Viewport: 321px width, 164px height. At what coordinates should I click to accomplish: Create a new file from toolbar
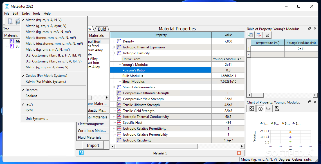click(x=10, y=21)
